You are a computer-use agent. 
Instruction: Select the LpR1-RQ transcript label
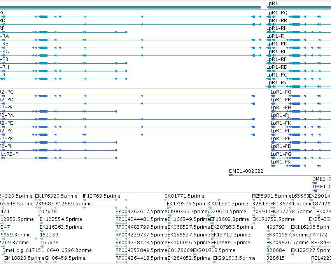pyautogui.click(x=277, y=13)
